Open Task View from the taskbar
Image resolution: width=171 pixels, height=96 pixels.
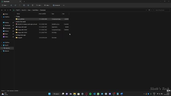tap(63, 94)
